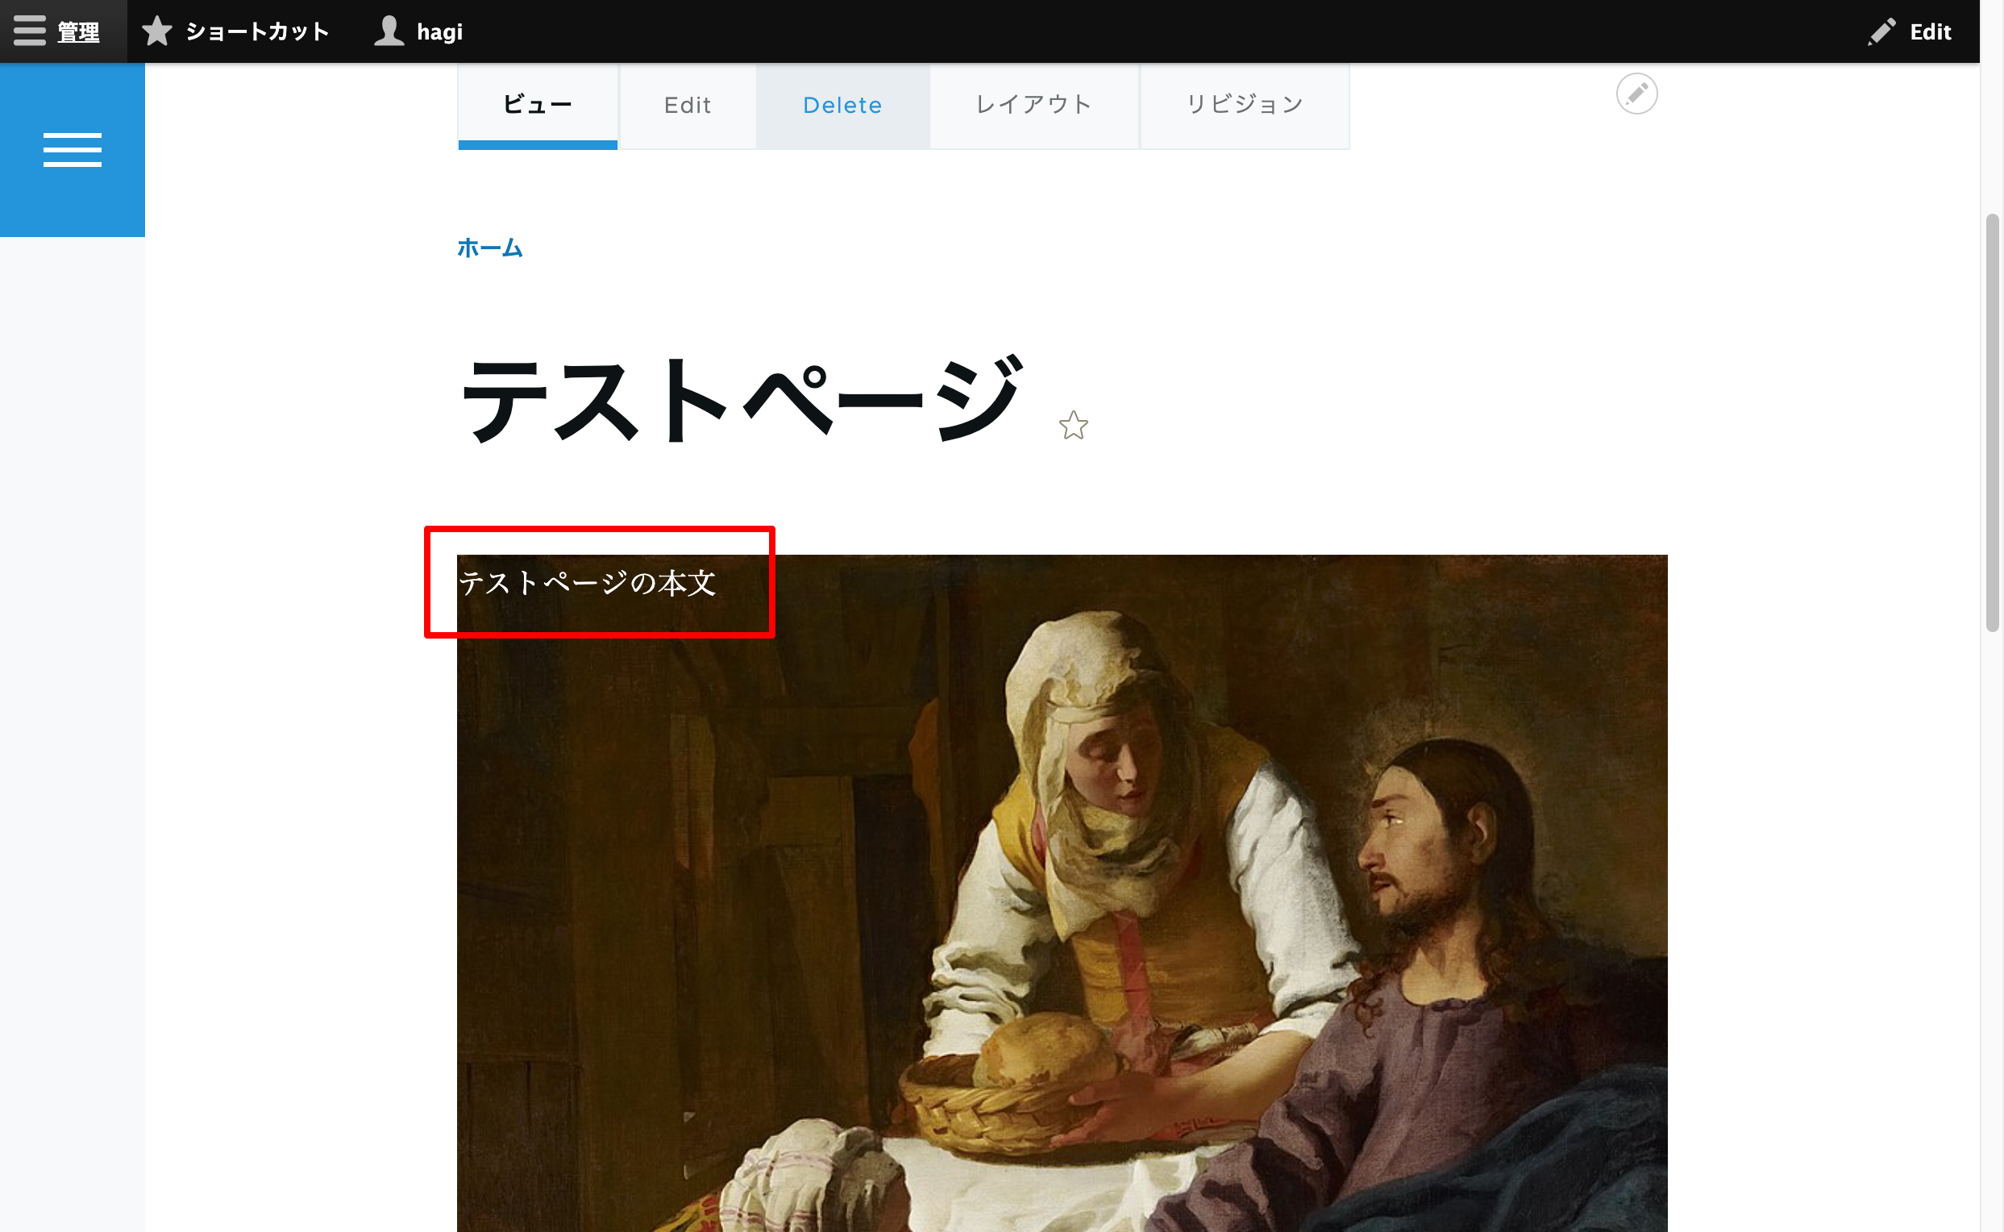The width and height of the screenshot is (2004, 1232).
Task: Click the vertical page scrollbar thumb
Action: coord(1992,422)
